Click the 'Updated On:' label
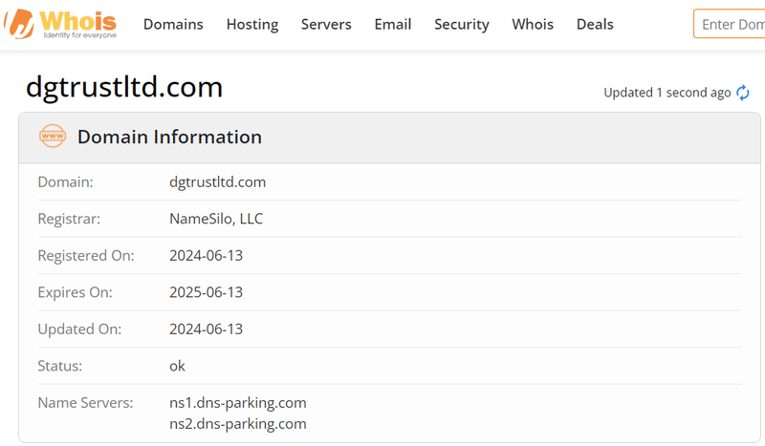The image size is (765, 446). [x=79, y=329]
